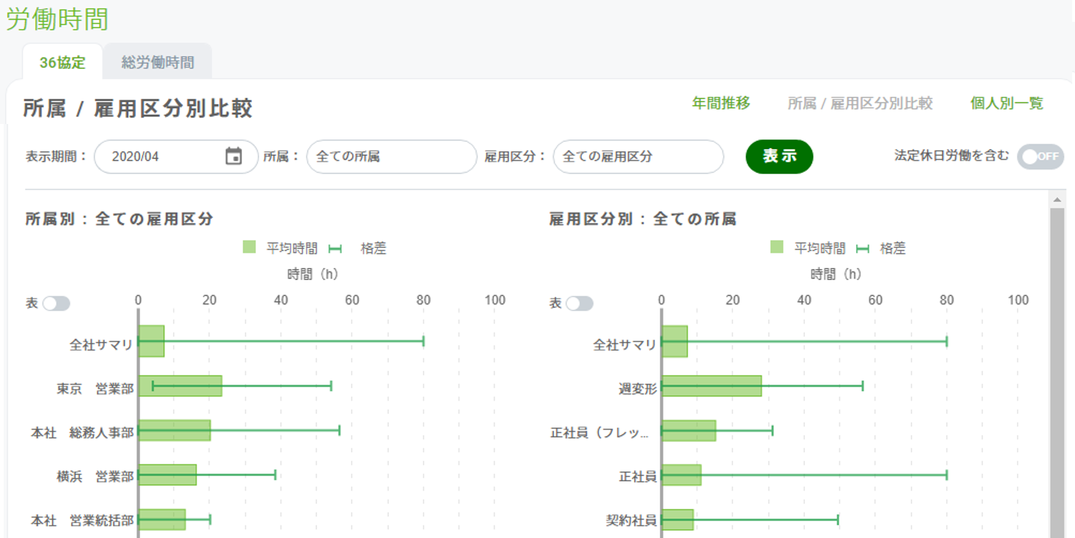The image size is (1075, 538).
Task: Click the 週変形 bar
Action: coord(712,386)
